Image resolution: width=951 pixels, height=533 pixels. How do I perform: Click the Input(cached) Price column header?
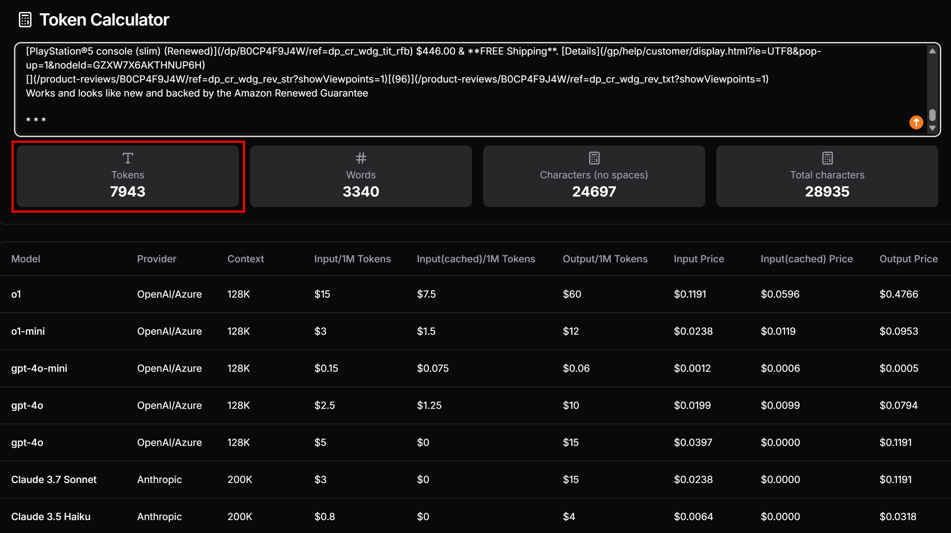click(807, 259)
